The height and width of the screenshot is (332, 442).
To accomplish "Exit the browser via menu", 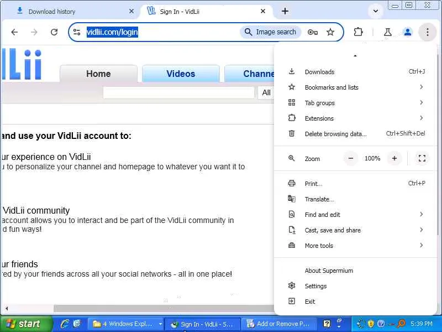I will click(356, 302).
